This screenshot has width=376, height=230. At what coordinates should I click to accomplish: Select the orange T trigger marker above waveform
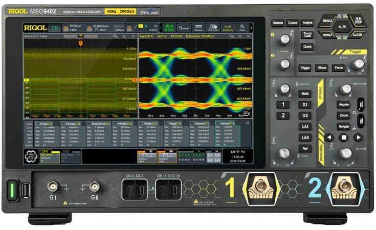tap(81, 43)
